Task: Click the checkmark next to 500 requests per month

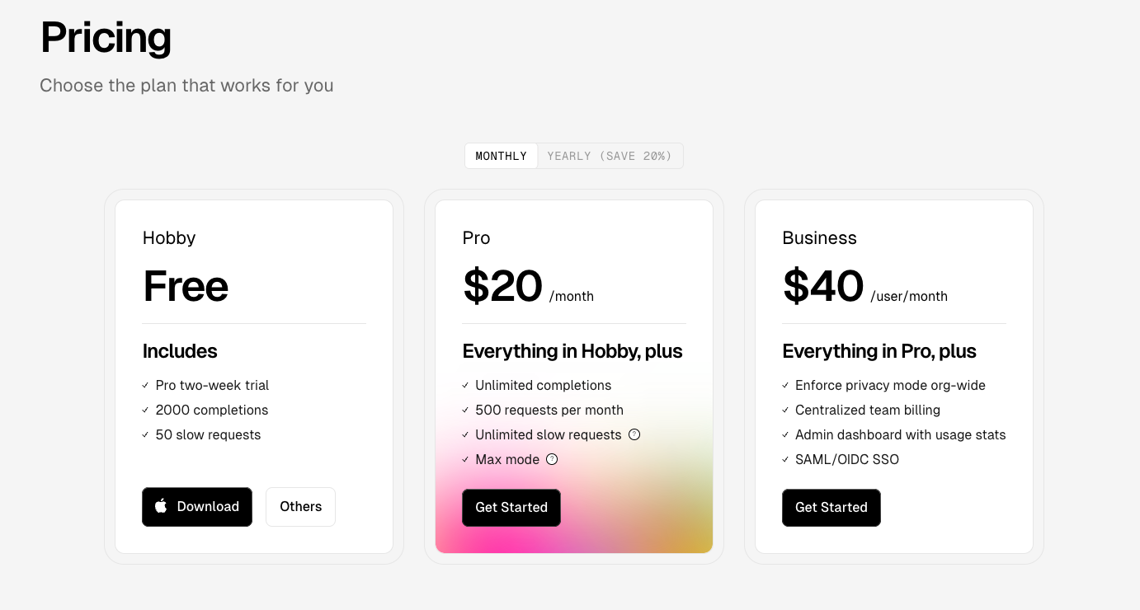Action: (465, 410)
